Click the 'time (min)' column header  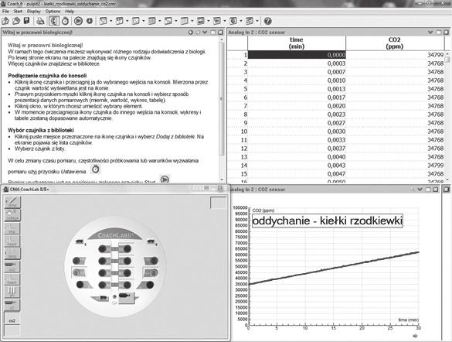297,43
